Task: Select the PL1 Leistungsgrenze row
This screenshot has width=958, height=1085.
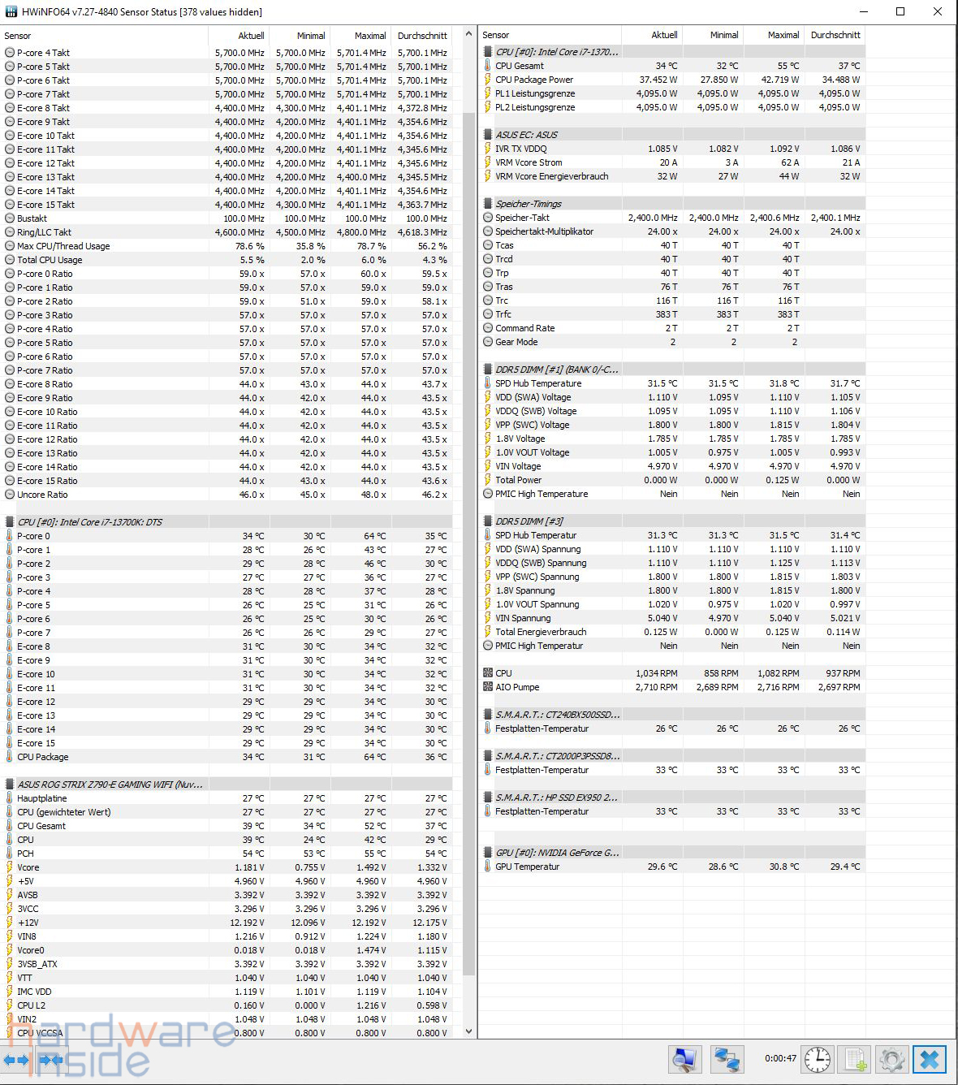Action: tap(671, 93)
